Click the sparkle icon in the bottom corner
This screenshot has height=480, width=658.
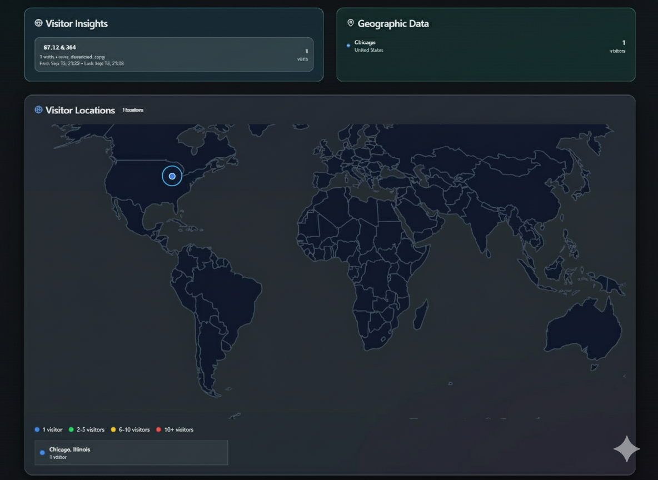coord(626,449)
